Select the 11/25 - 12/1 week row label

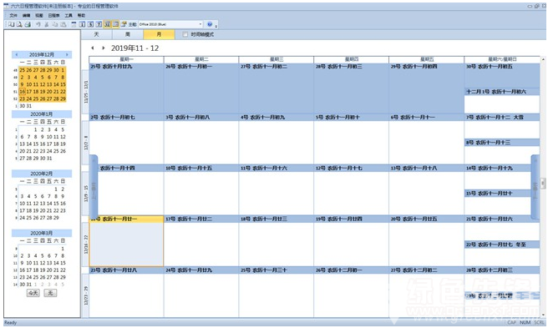tap(85, 92)
